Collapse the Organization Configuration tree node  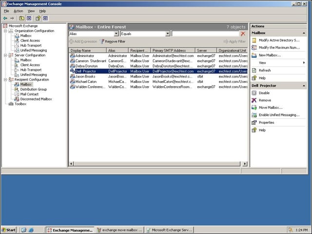point(5,31)
